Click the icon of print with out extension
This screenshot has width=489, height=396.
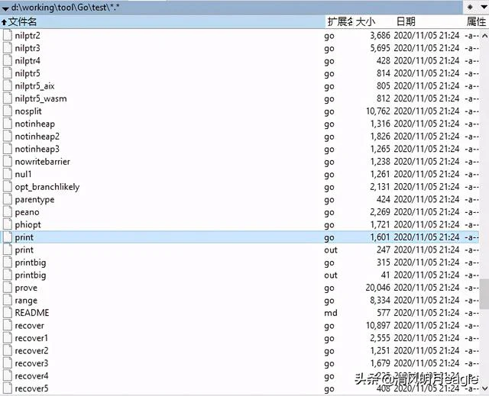pyautogui.click(x=8, y=250)
